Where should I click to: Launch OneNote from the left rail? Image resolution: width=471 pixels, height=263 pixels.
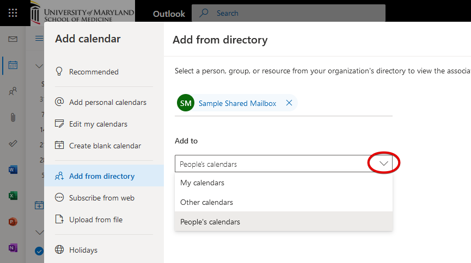(13, 248)
